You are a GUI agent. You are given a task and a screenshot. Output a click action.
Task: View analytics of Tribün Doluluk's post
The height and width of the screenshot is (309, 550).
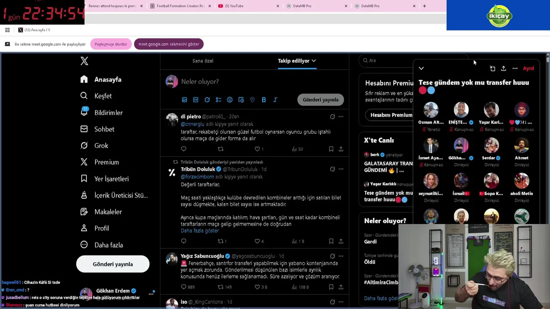(298, 241)
